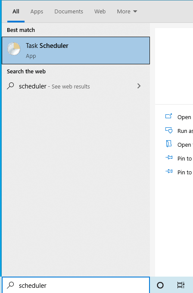Select the Task Scheduler best match result
This screenshot has width=193, height=293.
point(76,50)
